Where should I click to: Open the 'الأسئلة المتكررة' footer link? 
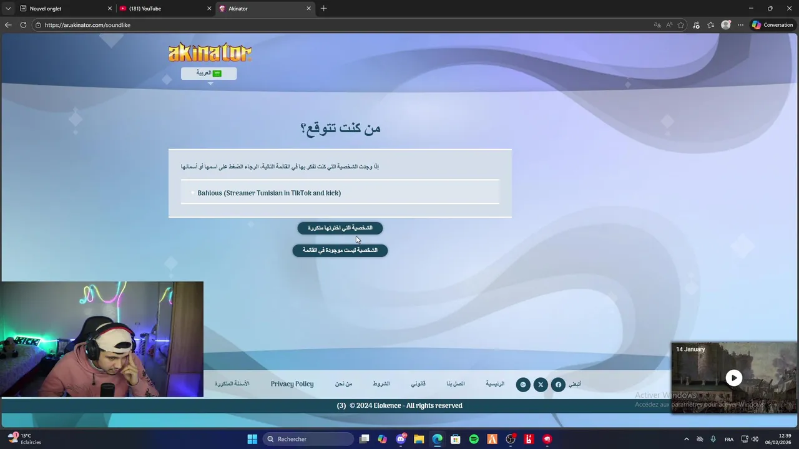coord(232,384)
